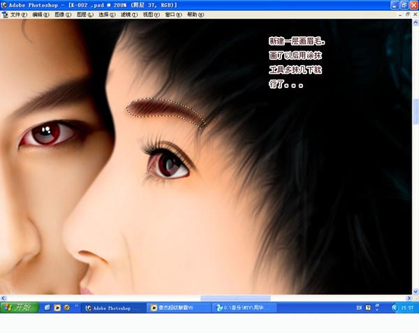The height and width of the screenshot is (333, 419).
Task: Minimize the inner document window
Action: (x=400, y=15)
